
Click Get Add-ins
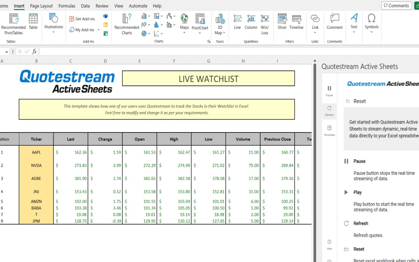tap(82, 19)
